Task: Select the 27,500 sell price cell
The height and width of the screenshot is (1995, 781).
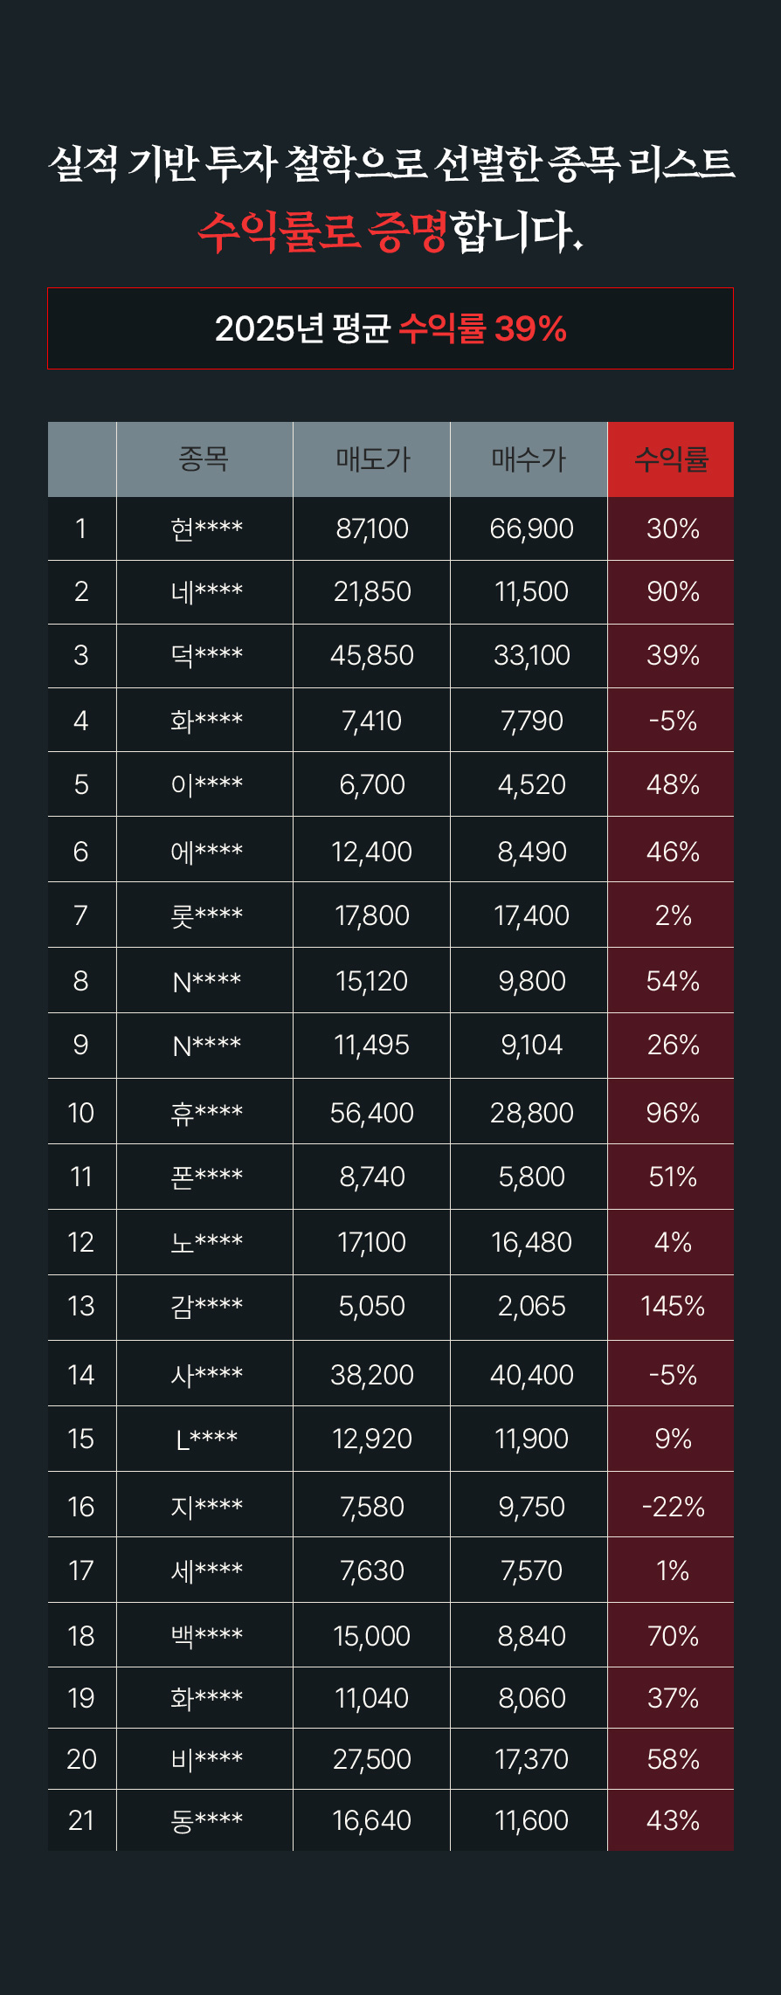Action: pos(372,1759)
